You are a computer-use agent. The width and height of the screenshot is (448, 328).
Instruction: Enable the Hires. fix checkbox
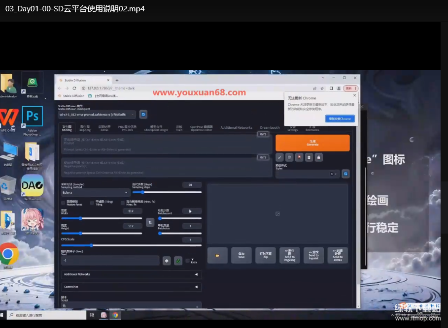coord(123,203)
